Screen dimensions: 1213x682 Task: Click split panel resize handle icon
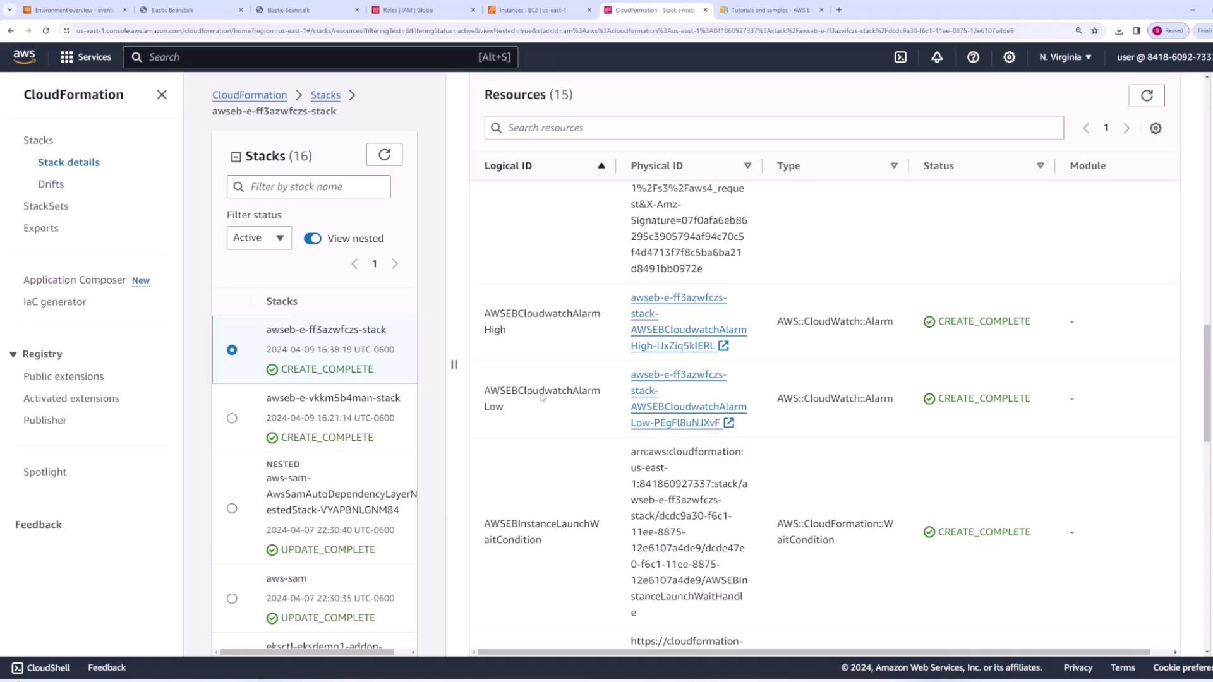pyautogui.click(x=454, y=364)
